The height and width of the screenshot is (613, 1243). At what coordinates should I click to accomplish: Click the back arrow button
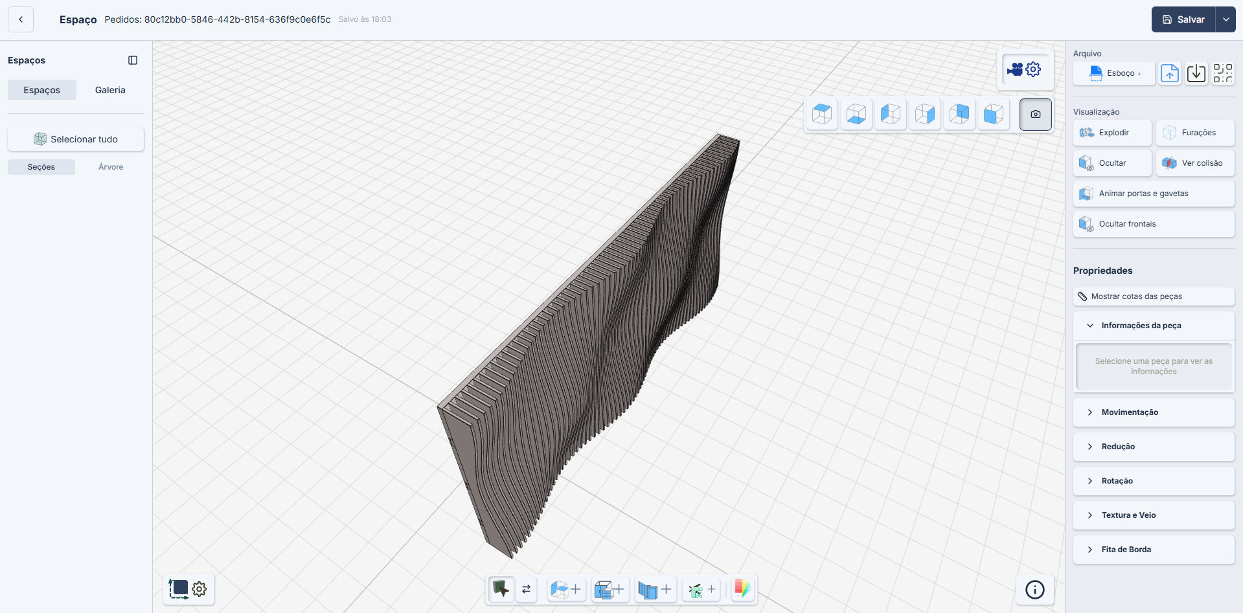[21, 19]
